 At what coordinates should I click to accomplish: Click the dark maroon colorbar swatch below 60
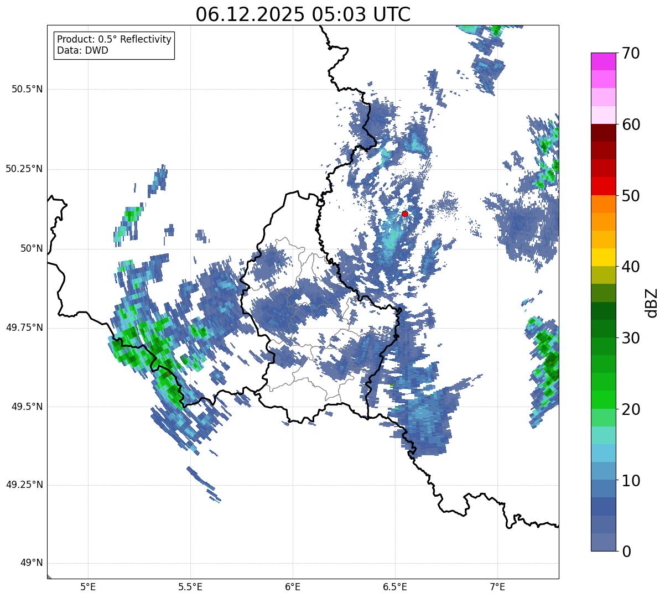tap(603, 133)
